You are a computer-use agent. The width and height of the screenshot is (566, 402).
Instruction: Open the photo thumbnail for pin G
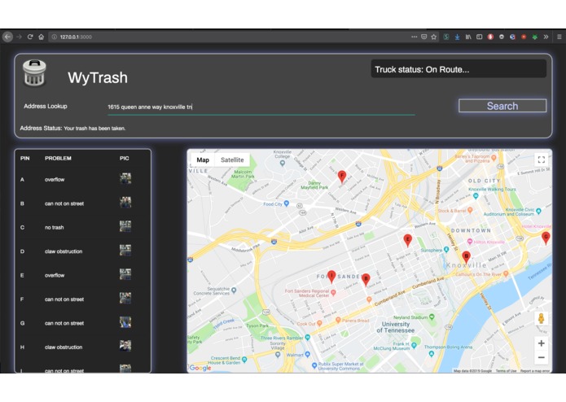pyautogui.click(x=125, y=322)
